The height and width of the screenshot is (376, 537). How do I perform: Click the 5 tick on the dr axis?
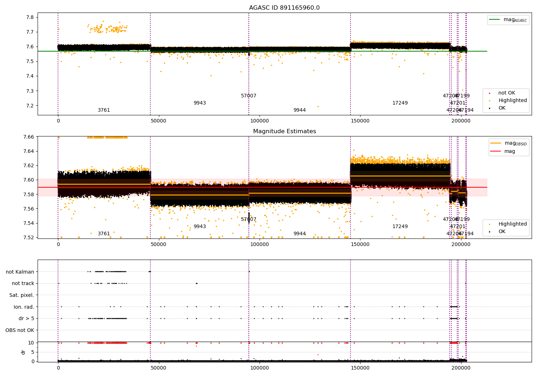pyautogui.click(x=33, y=352)
